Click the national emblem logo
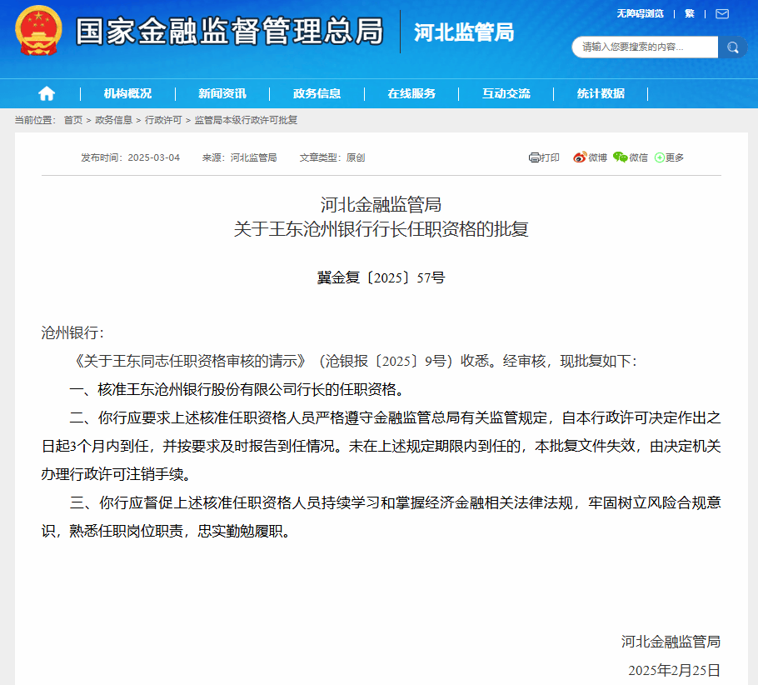 [39, 31]
